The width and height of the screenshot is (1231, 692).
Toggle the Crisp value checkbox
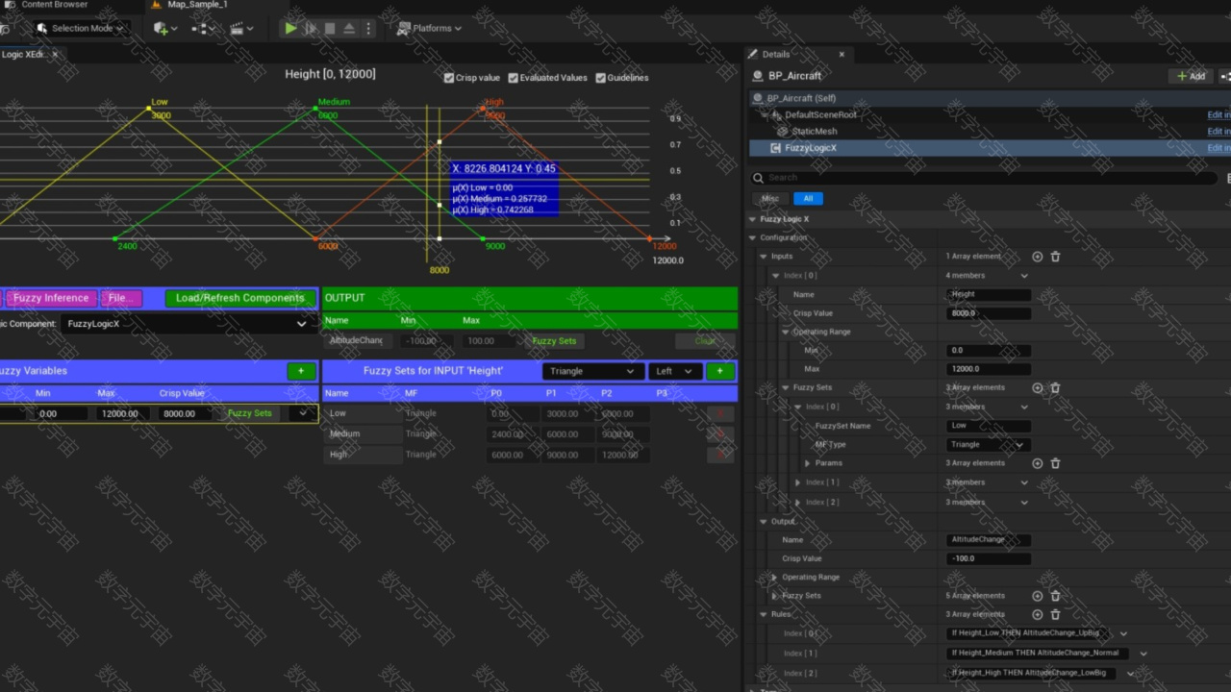tap(449, 78)
